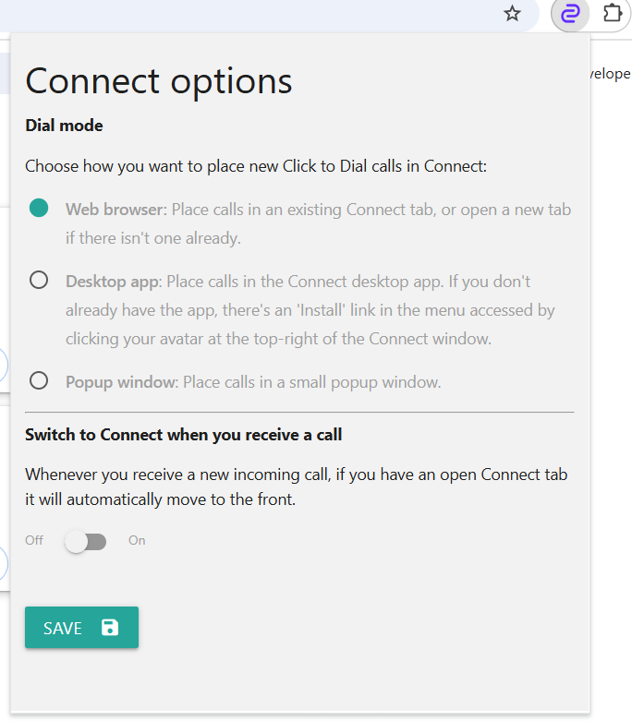Bookmark this page with the star icon
632x721 pixels.
point(512,14)
